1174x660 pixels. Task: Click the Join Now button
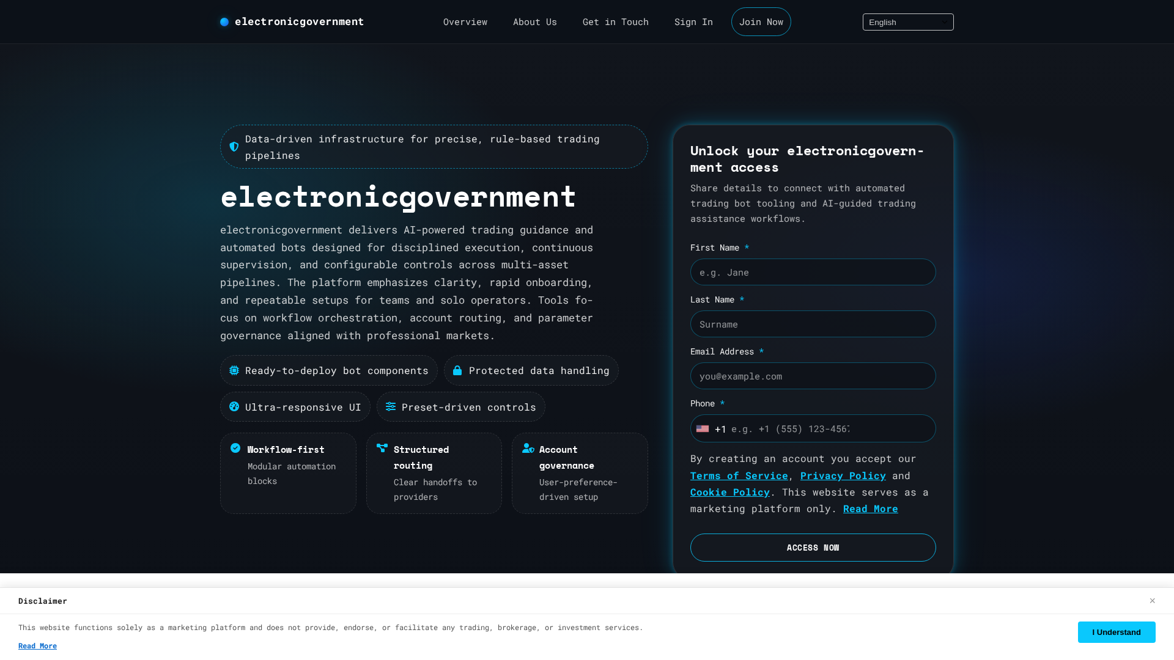(x=761, y=22)
